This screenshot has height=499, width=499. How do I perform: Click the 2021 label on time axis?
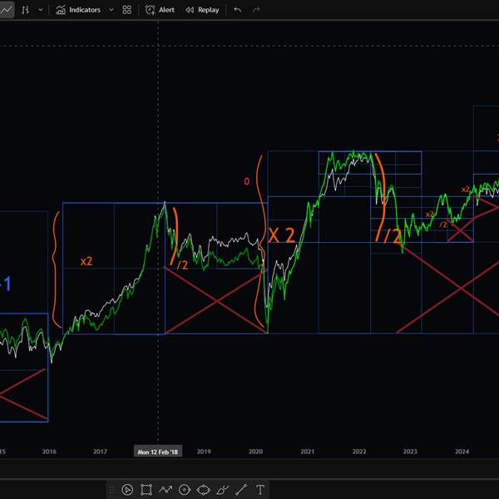pos(308,452)
